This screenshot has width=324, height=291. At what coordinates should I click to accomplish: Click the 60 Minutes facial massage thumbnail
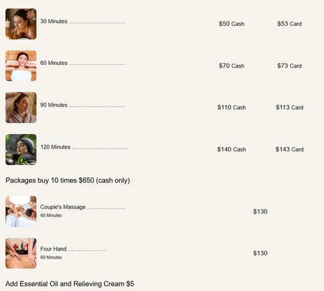[21, 65]
